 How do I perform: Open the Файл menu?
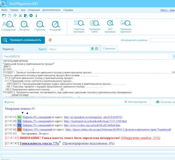point(4,10)
